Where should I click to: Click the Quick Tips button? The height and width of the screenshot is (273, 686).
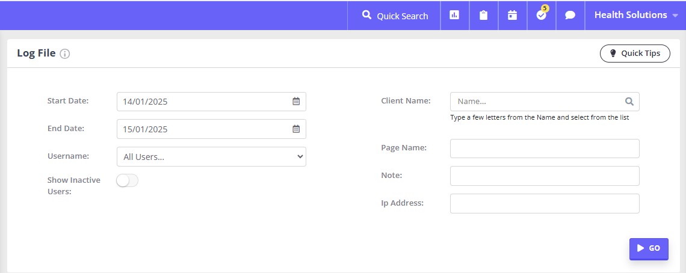point(635,54)
